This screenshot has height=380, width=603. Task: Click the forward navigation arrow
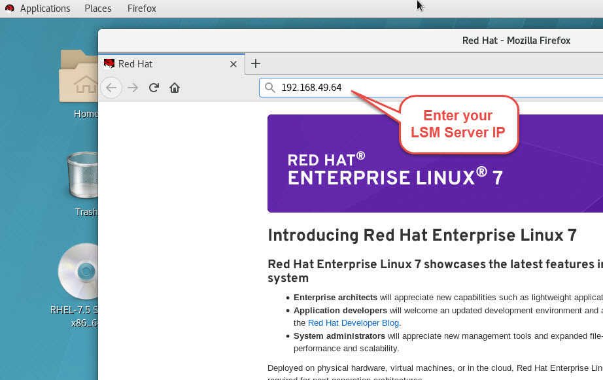pyautogui.click(x=133, y=88)
